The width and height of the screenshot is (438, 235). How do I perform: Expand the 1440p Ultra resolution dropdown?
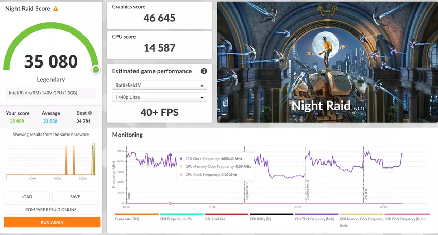(x=159, y=97)
